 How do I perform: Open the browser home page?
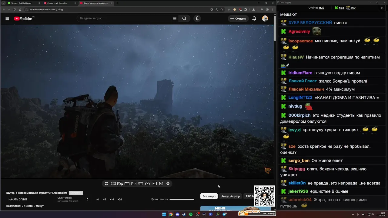click(x=20, y=9)
